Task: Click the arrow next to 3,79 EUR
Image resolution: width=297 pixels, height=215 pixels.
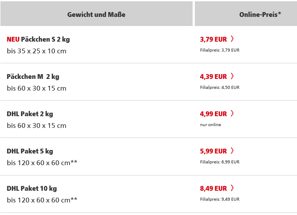Action: [232, 39]
